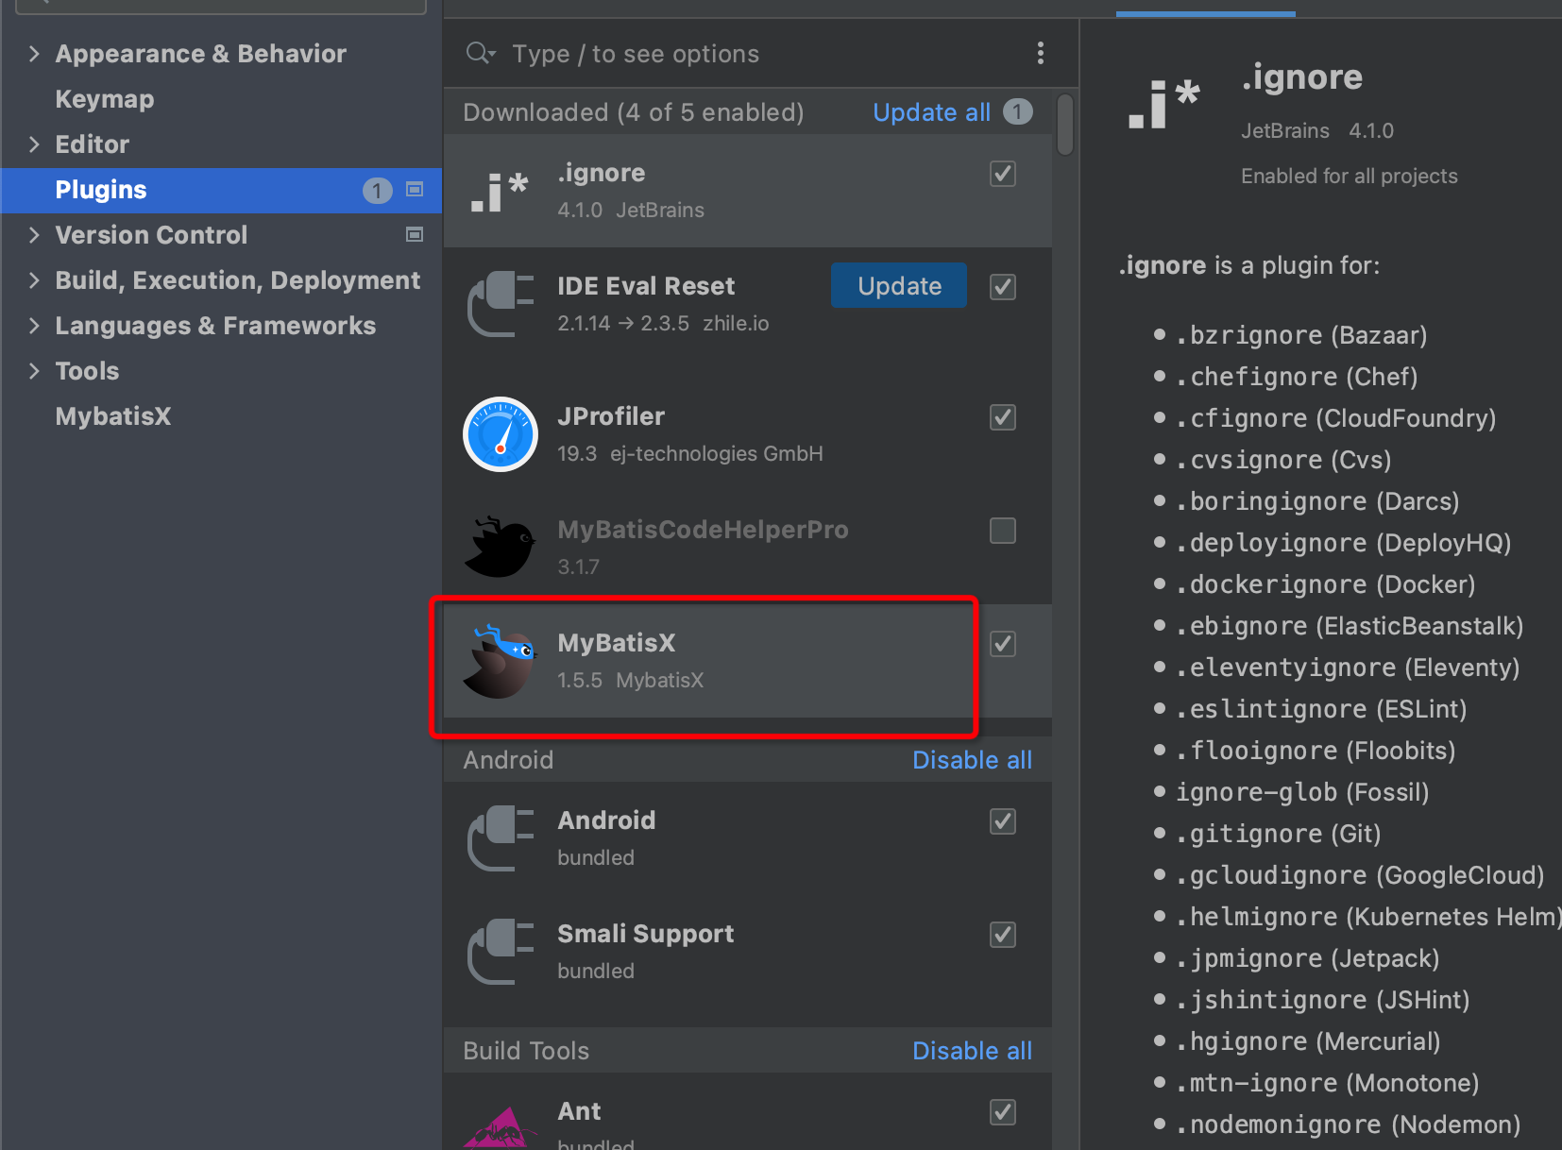Click the .bzrignore (Bazaar) list entry
Viewport: 1562px width, 1150px height.
click(1301, 335)
